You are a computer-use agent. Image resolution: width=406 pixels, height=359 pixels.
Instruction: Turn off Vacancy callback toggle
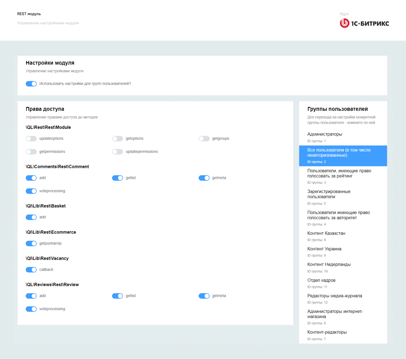coord(31,270)
